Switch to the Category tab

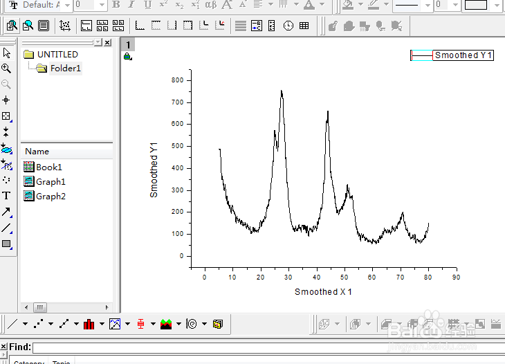click(x=29, y=361)
